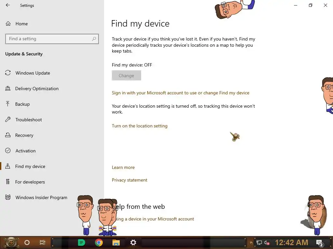Open the 12:42 AM clock flyout

292,243
